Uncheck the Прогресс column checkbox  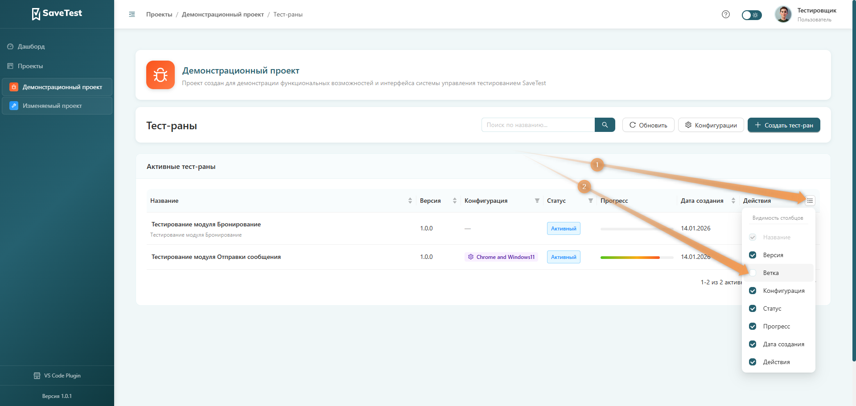(x=753, y=326)
